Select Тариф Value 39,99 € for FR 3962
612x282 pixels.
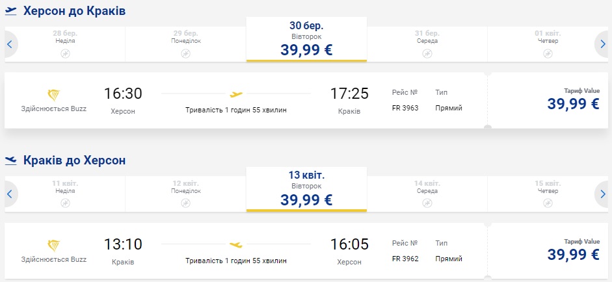(x=573, y=250)
